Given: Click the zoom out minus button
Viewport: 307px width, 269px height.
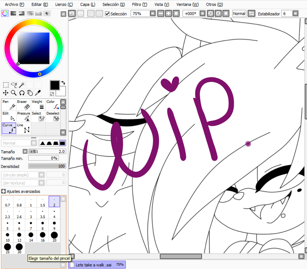Looking at the screenshot, I should (x=161, y=13).
